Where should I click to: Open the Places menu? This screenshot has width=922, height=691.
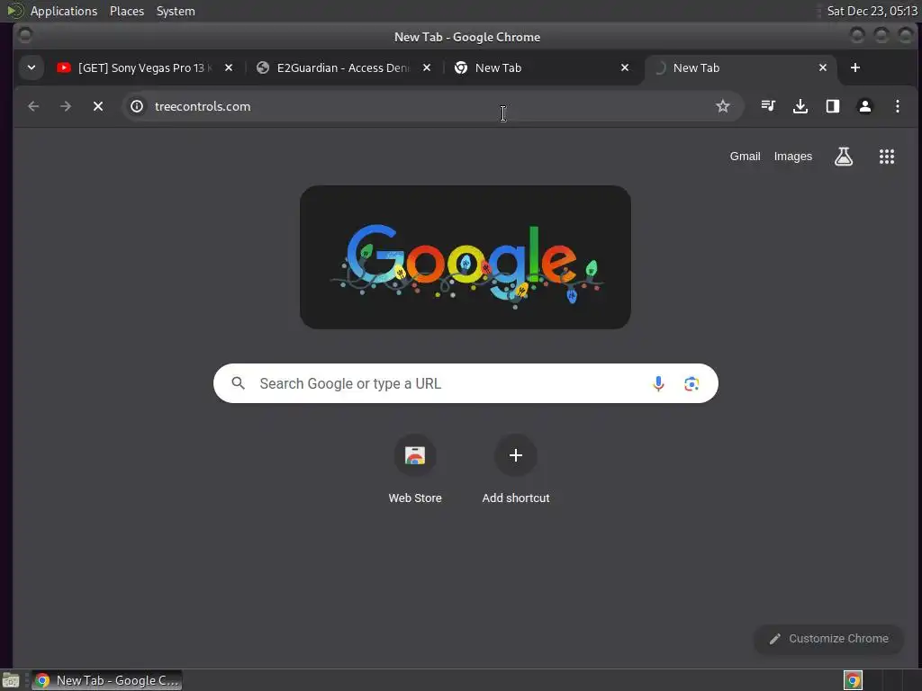coord(127,11)
